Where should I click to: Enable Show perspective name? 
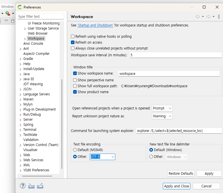75,80
